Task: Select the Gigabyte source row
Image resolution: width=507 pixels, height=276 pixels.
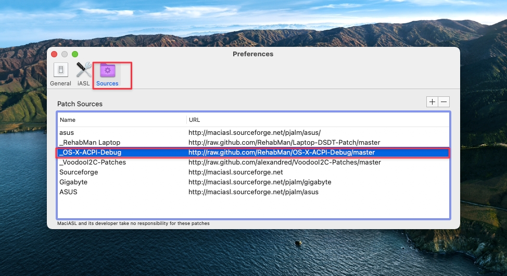Action: pos(73,182)
